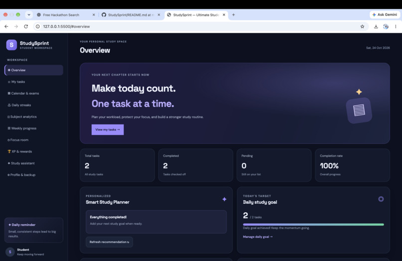Click the View my tasks button
Screen dimensions: 402x261
[108, 130]
